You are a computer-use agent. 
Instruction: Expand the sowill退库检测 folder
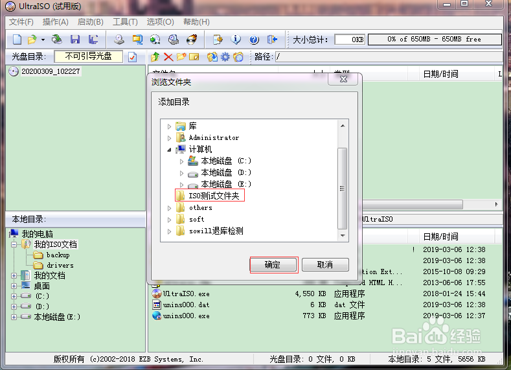click(169, 231)
